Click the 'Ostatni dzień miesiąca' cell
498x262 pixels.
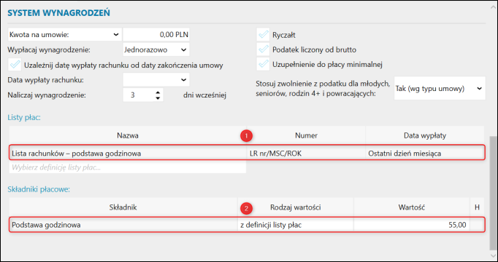(425, 154)
